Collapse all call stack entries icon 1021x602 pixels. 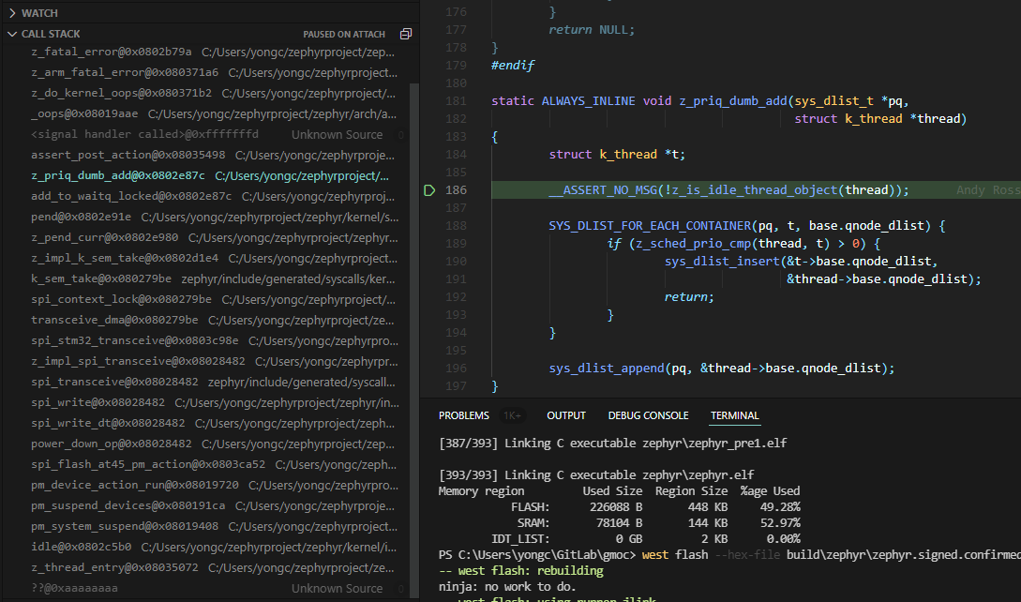[406, 34]
